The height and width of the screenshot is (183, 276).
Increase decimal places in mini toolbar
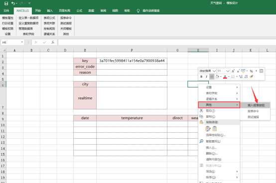click(241, 77)
